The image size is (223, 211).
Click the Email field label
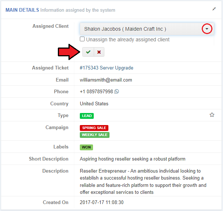pos(62,80)
